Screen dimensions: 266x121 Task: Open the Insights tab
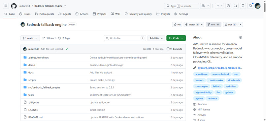tap(163, 14)
